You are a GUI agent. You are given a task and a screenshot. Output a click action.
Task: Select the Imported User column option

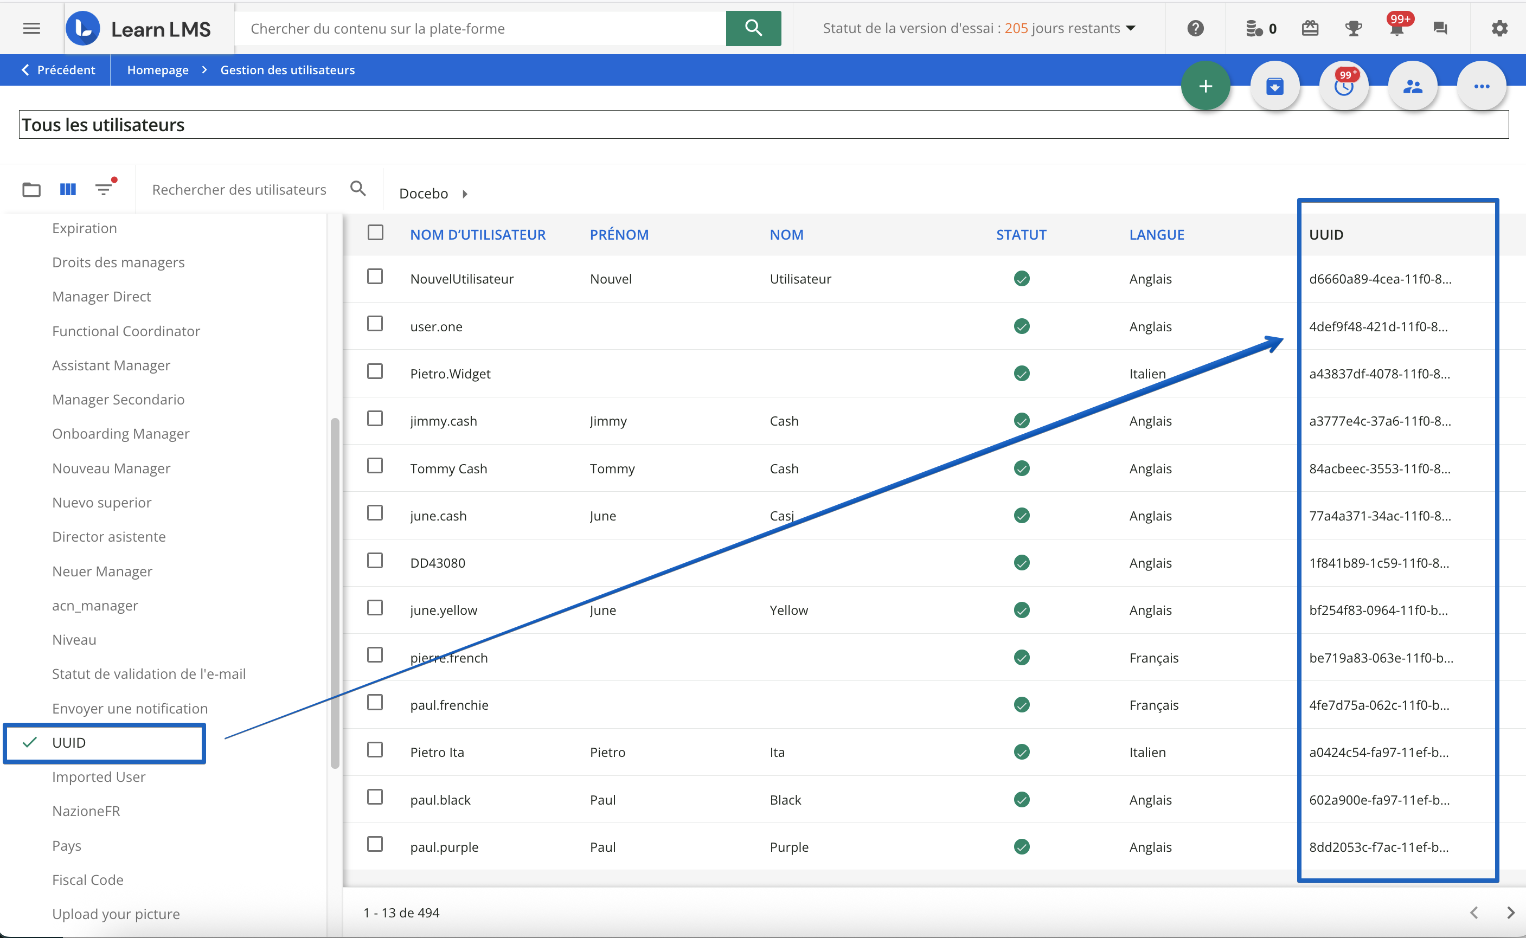[99, 777]
